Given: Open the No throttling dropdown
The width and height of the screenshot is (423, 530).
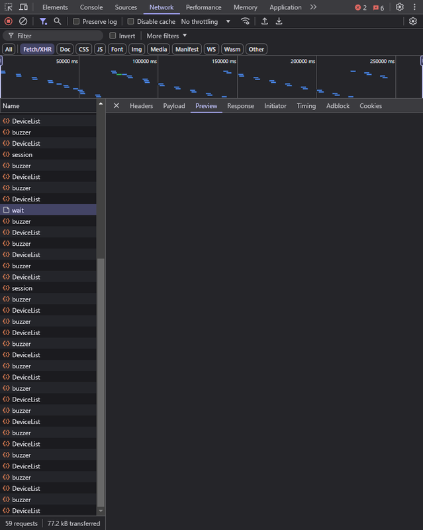Looking at the screenshot, I should [x=205, y=21].
